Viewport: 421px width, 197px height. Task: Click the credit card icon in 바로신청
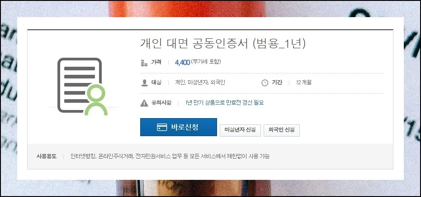[162, 127]
